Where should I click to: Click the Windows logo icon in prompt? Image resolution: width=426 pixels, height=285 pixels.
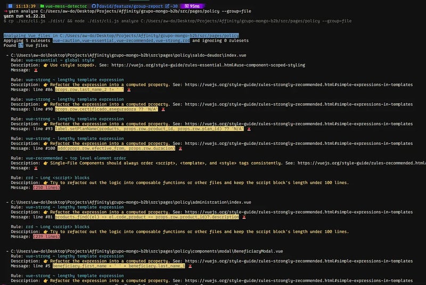[10, 6]
